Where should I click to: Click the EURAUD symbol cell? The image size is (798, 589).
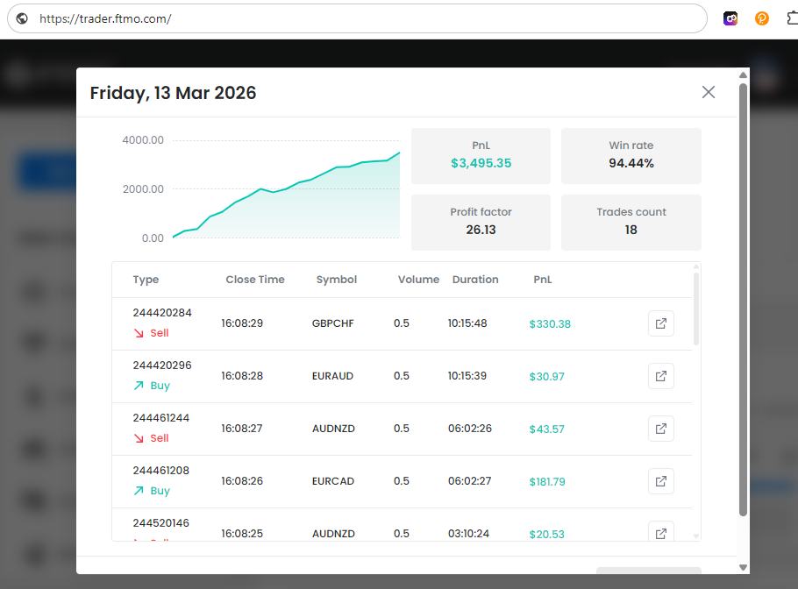(332, 376)
